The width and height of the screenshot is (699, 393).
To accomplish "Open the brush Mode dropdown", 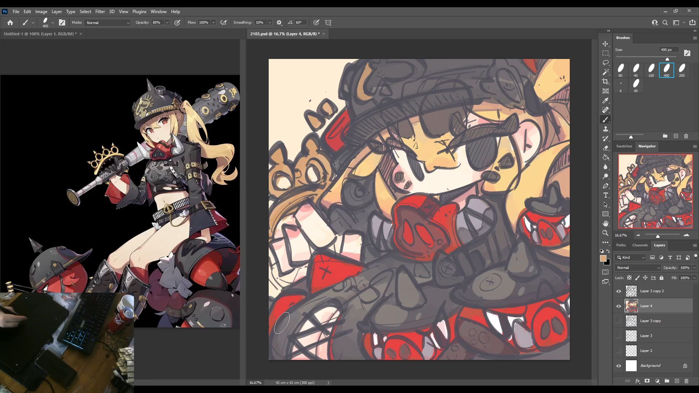I will (x=107, y=23).
